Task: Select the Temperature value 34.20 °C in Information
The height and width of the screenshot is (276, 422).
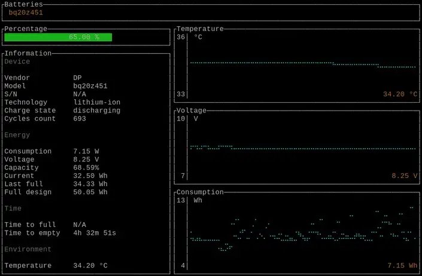Action: click(90, 265)
